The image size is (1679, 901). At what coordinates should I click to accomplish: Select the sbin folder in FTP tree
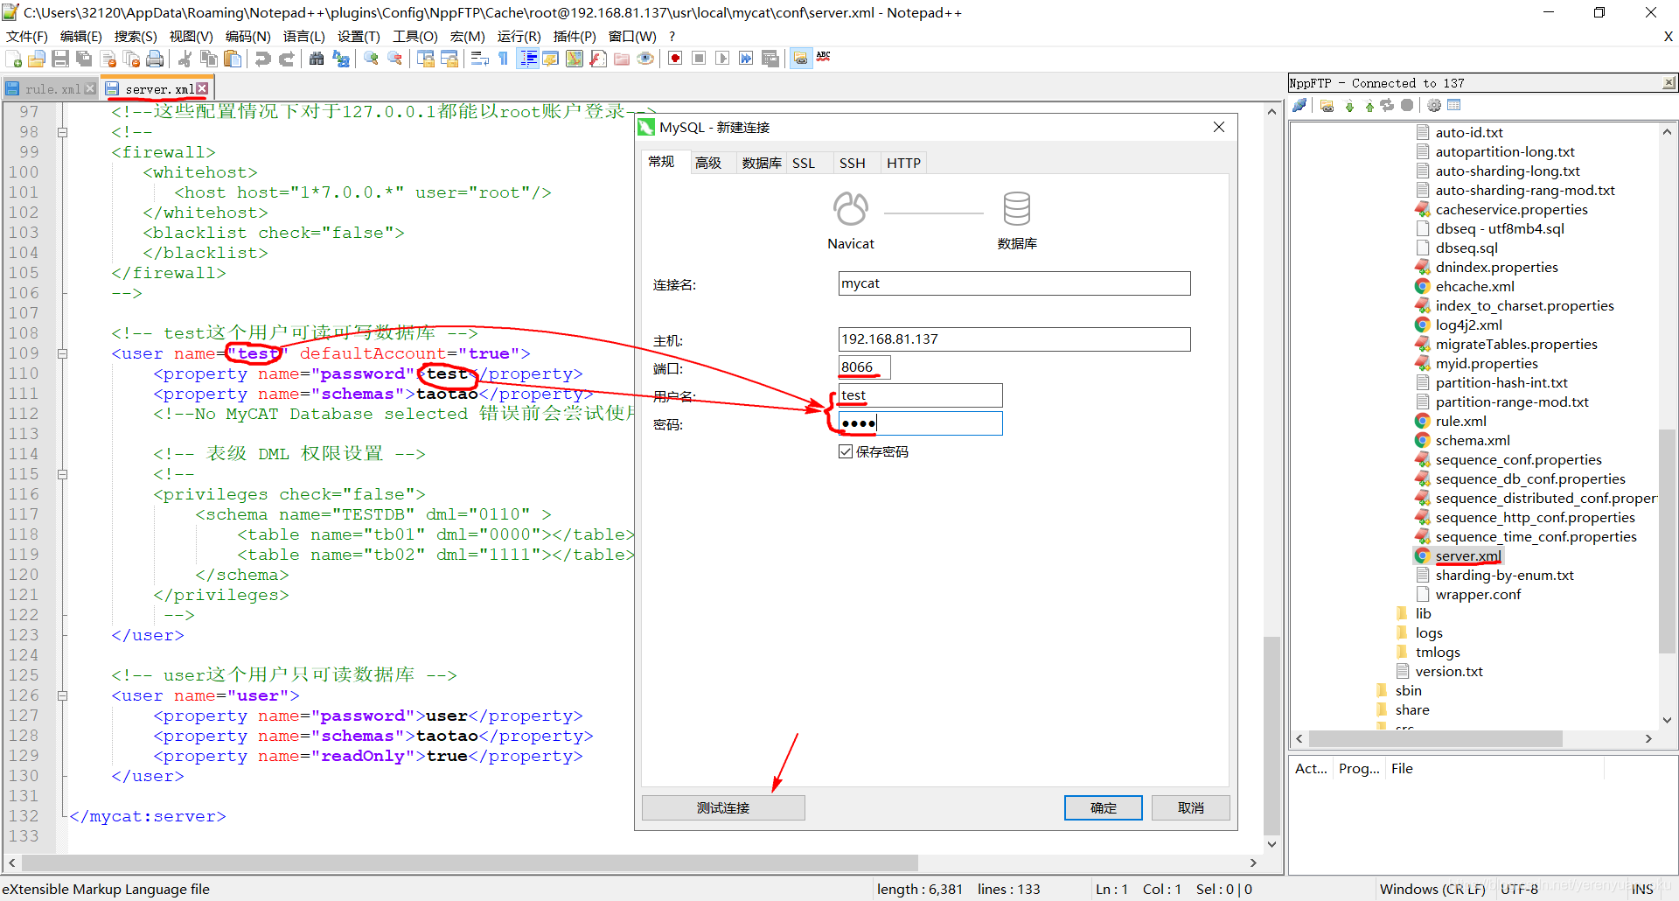1408,691
